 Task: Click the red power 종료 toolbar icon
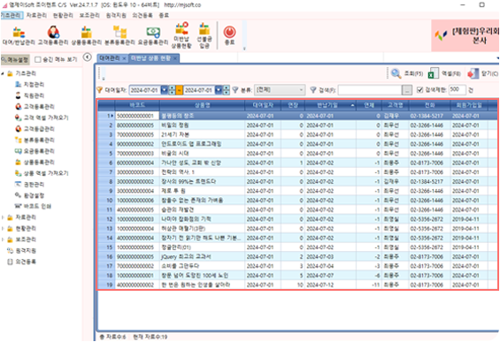point(229,35)
